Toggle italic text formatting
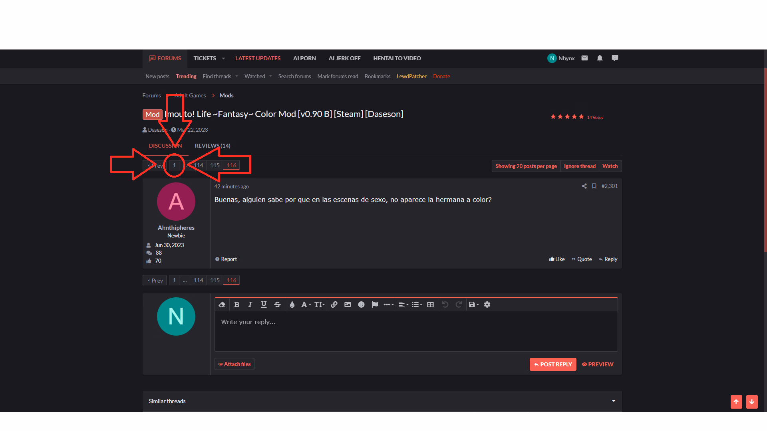This screenshot has height=431, width=767. (x=250, y=304)
